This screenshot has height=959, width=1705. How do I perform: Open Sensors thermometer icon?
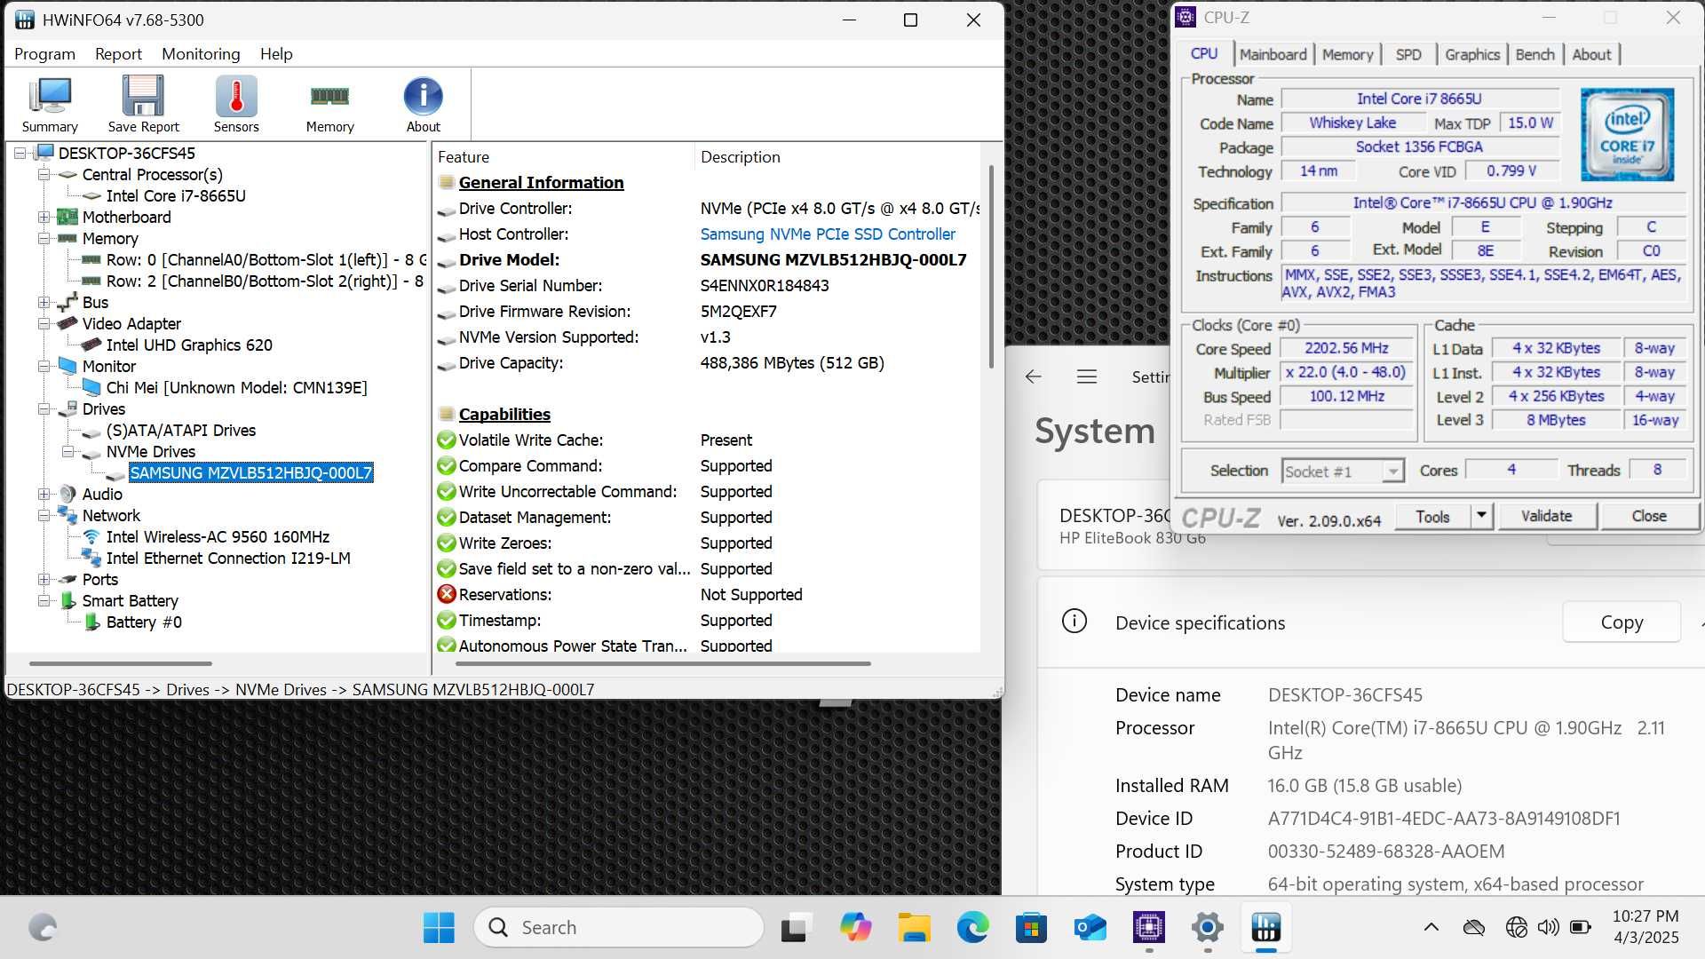pos(236,104)
